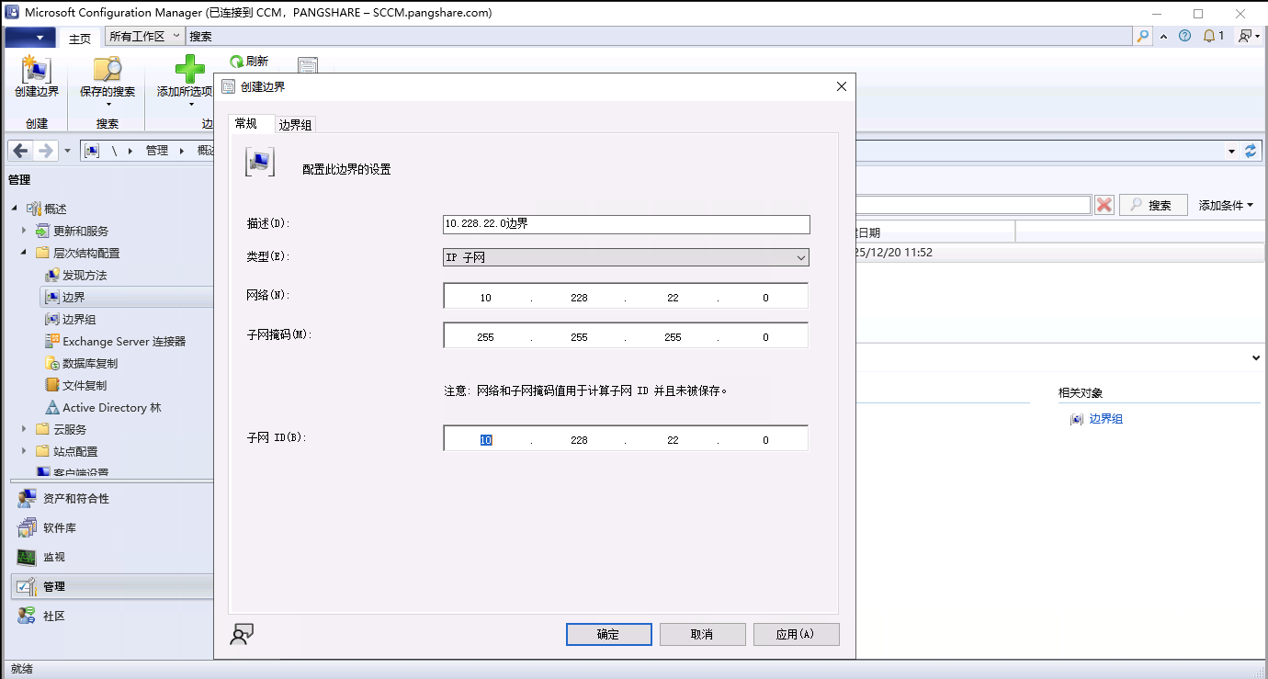Click the refresh icon at address bar end
The image size is (1268, 679).
[x=1251, y=151]
